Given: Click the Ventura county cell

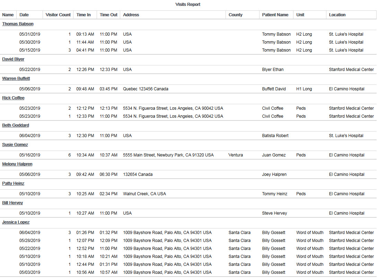Looking at the screenshot, I should (236, 155).
